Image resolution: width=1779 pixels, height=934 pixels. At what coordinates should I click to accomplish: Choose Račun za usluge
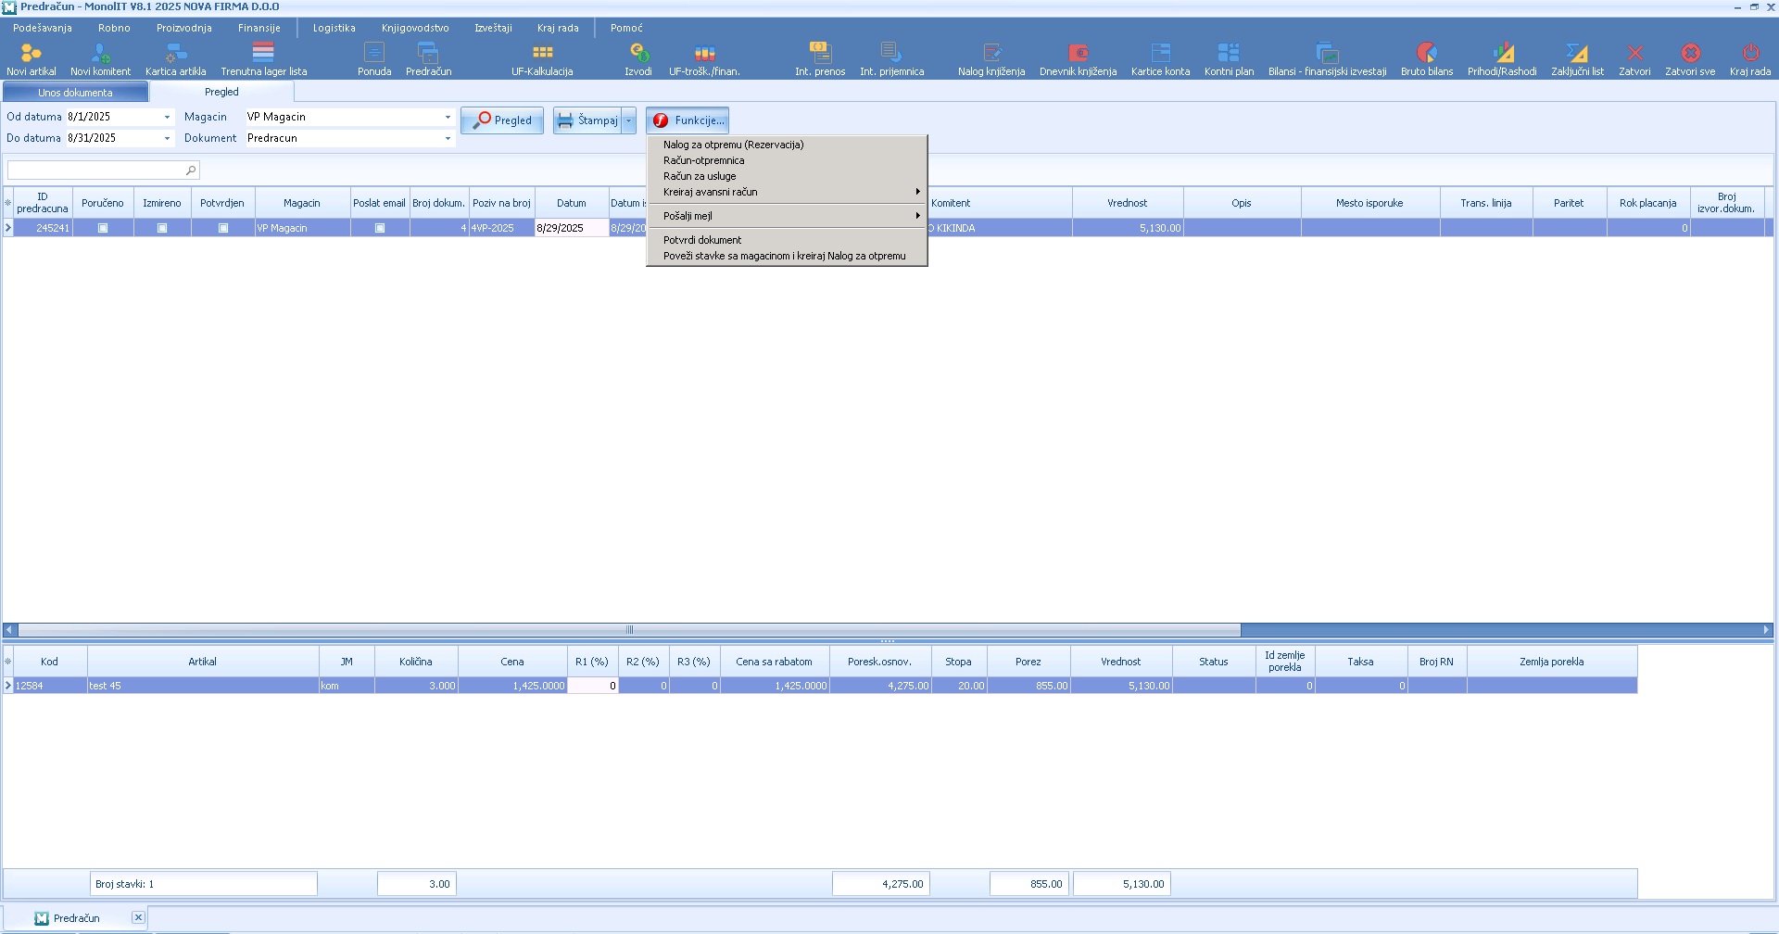point(787,176)
